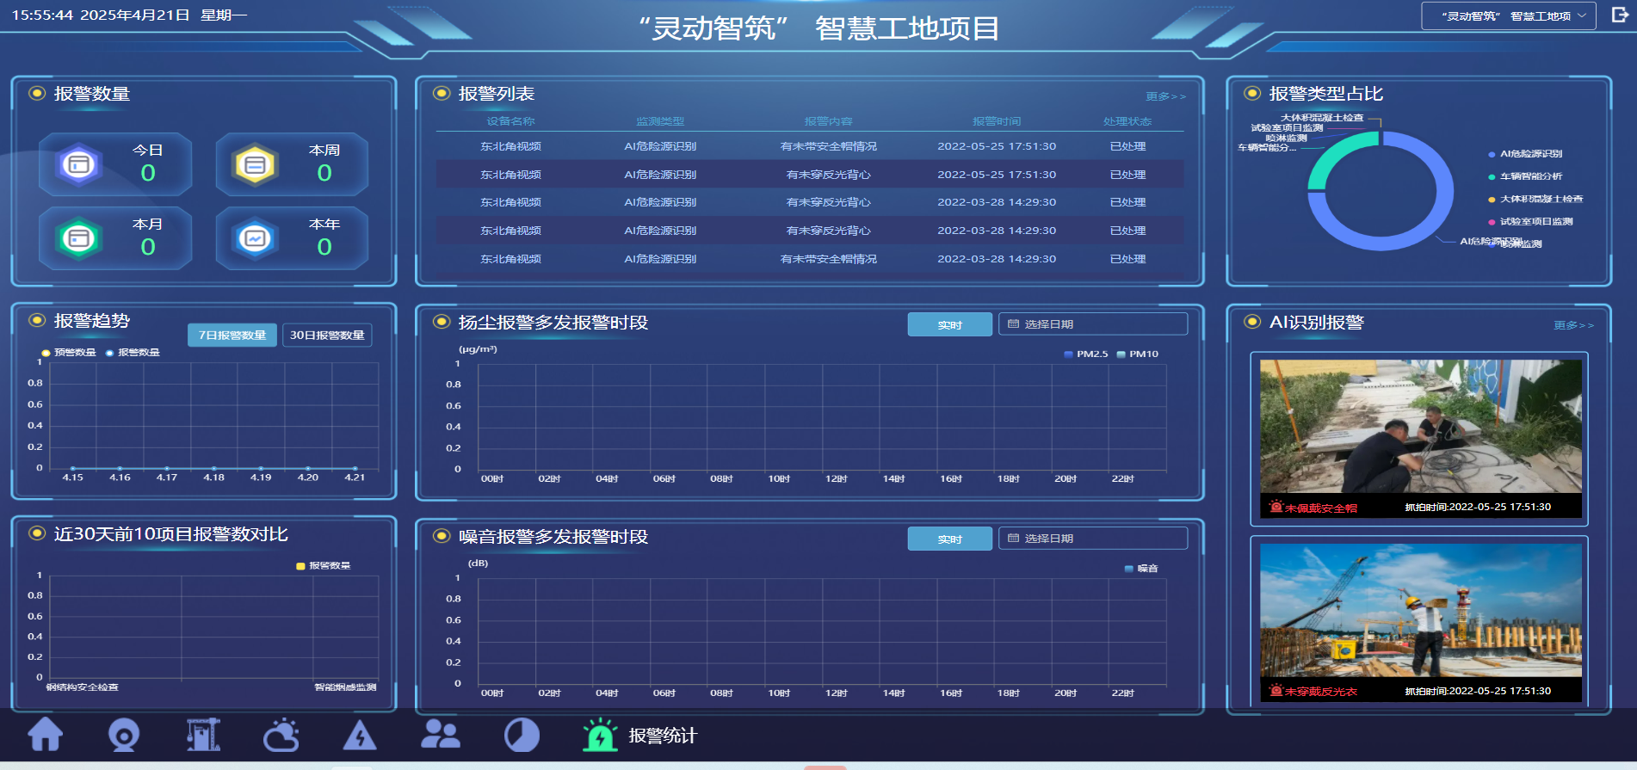1637x770 pixels.
Task: Open 选择日期 picker for noise alarm chart
Action: (1092, 539)
